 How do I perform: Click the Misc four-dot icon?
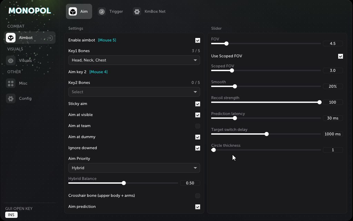click(x=11, y=83)
